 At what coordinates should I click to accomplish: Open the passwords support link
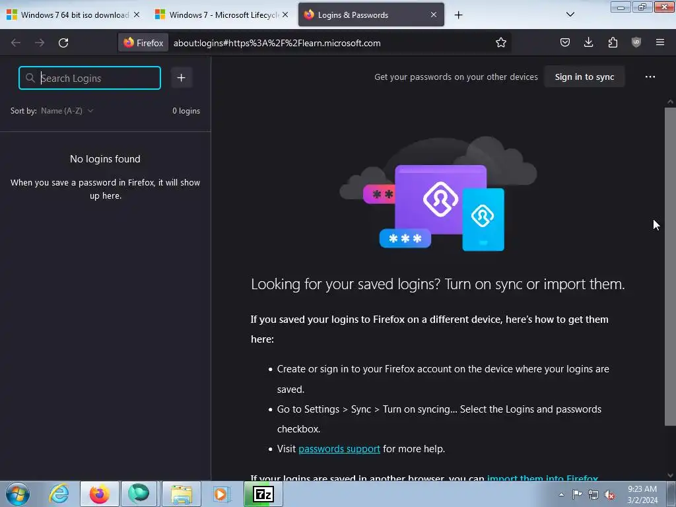pyautogui.click(x=339, y=449)
